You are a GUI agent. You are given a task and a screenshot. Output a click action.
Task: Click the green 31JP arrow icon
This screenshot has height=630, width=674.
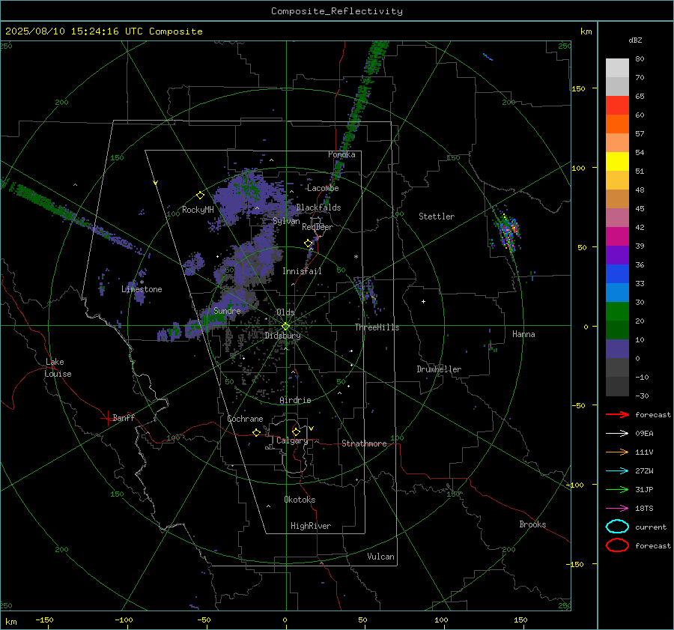pyautogui.click(x=617, y=489)
